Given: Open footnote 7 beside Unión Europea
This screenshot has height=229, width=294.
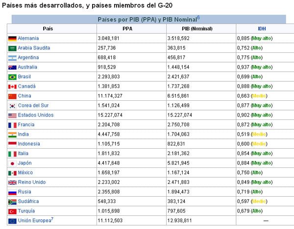Looking at the screenshot, I should 52,219.
